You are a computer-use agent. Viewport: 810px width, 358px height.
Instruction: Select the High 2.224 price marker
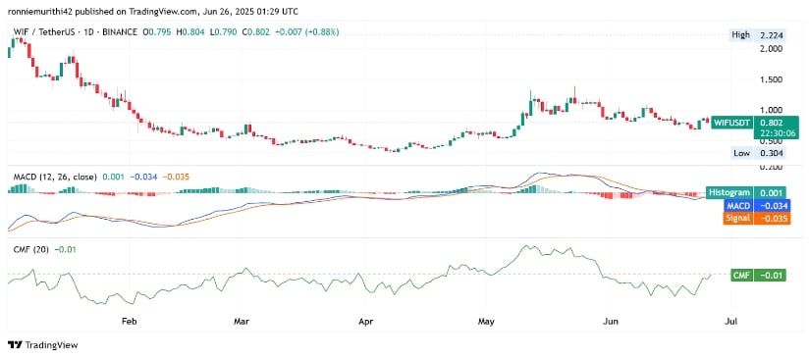[757, 35]
